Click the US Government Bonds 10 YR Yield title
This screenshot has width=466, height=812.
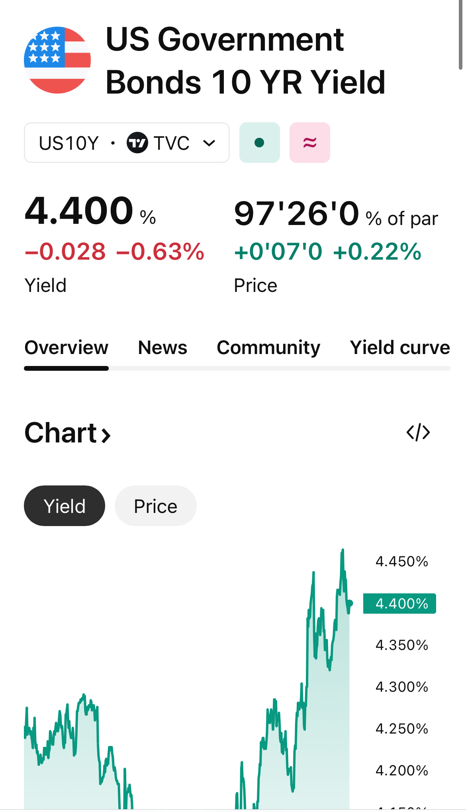click(x=245, y=60)
